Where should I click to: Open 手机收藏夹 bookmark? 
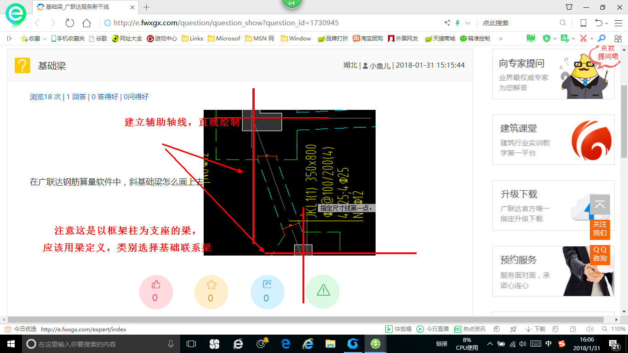pyautogui.click(x=68, y=39)
